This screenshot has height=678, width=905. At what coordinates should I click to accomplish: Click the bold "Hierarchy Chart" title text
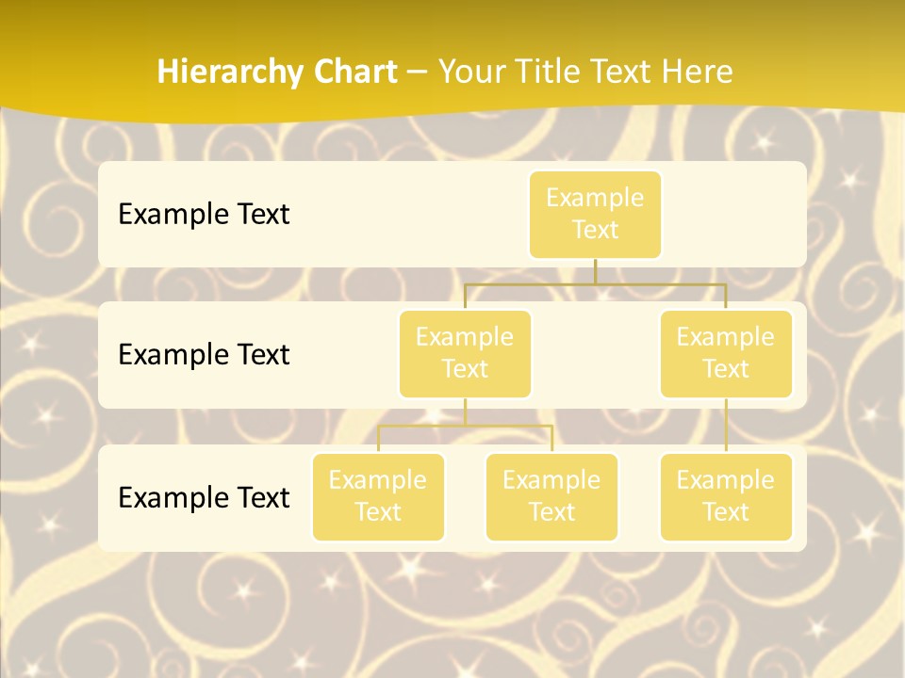pyautogui.click(x=276, y=72)
